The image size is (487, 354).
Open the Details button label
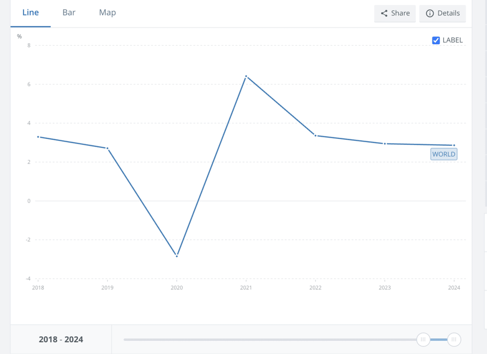[x=448, y=14]
